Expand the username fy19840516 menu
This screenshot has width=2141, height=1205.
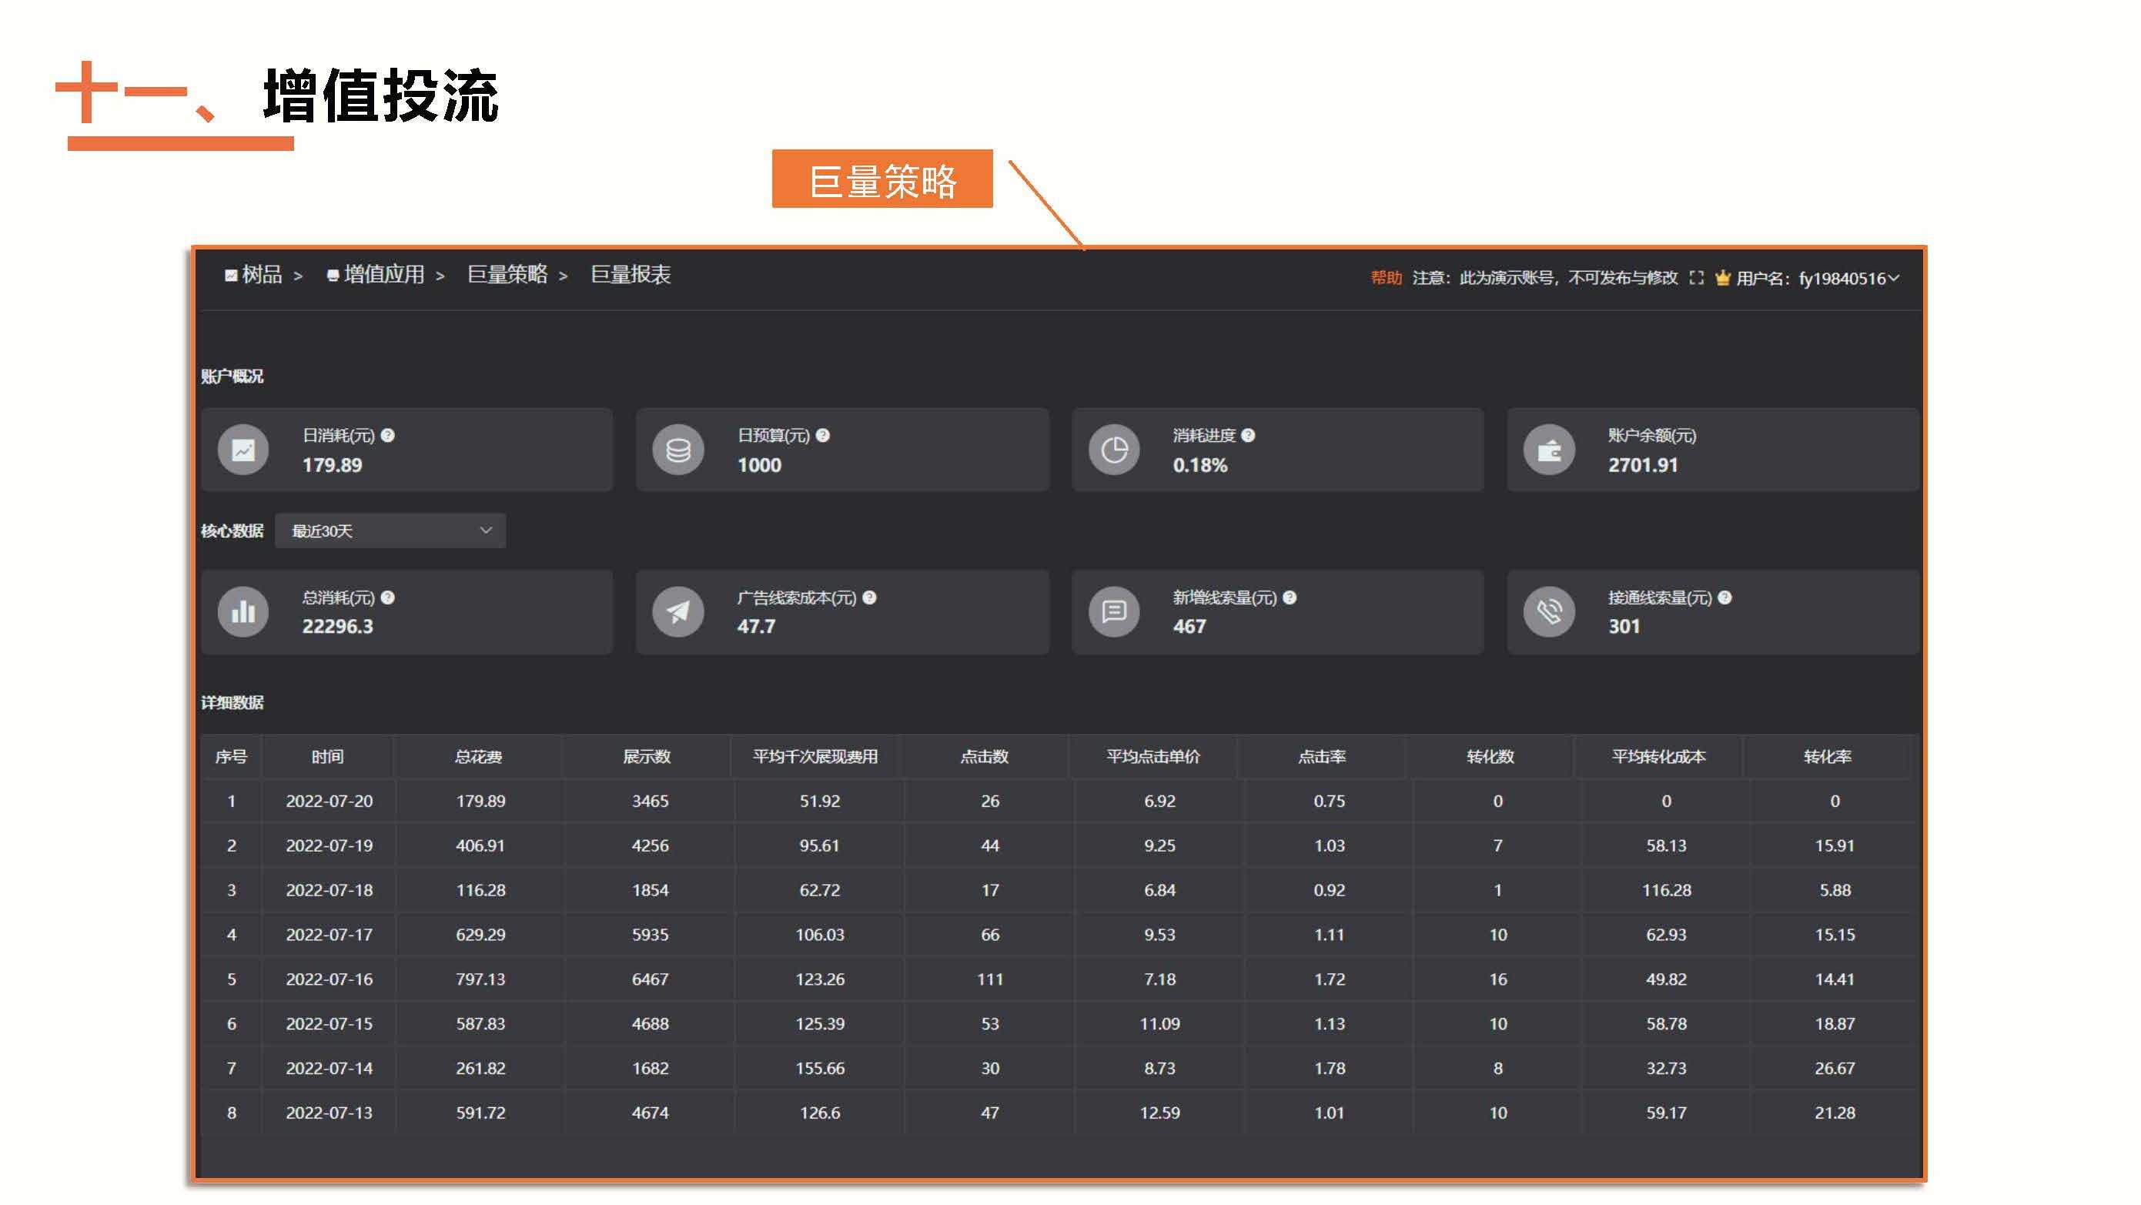1849,279
